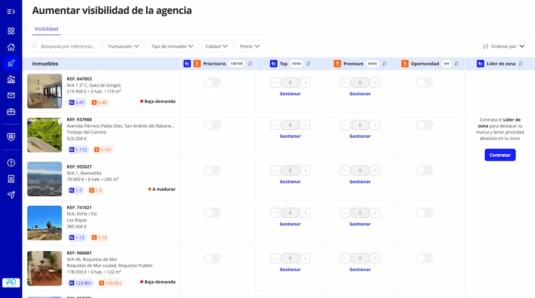Click the A madurar label of REF 955027
The image size is (535, 298).
pyautogui.click(x=162, y=189)
